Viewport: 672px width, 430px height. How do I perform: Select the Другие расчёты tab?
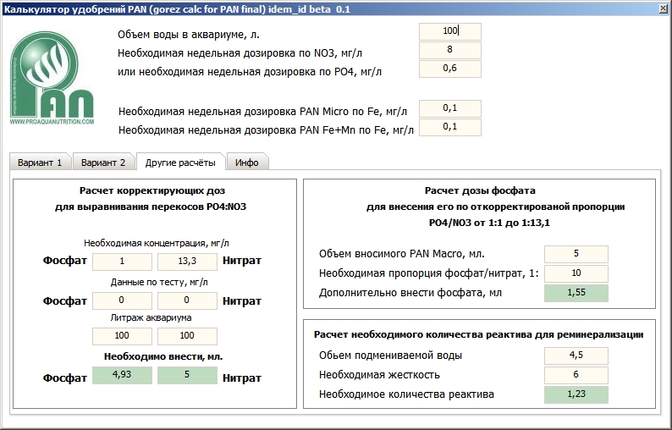(x=179, y=162)
